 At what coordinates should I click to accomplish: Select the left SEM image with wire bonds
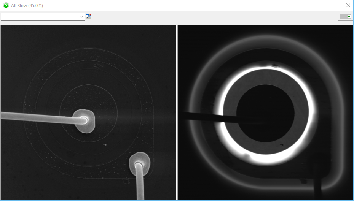[88, 112]
